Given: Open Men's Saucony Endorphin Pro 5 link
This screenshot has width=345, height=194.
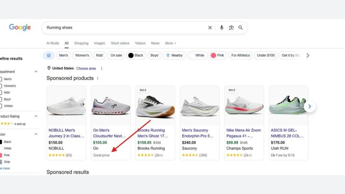Looking at the screenshot, I should 198,133.
